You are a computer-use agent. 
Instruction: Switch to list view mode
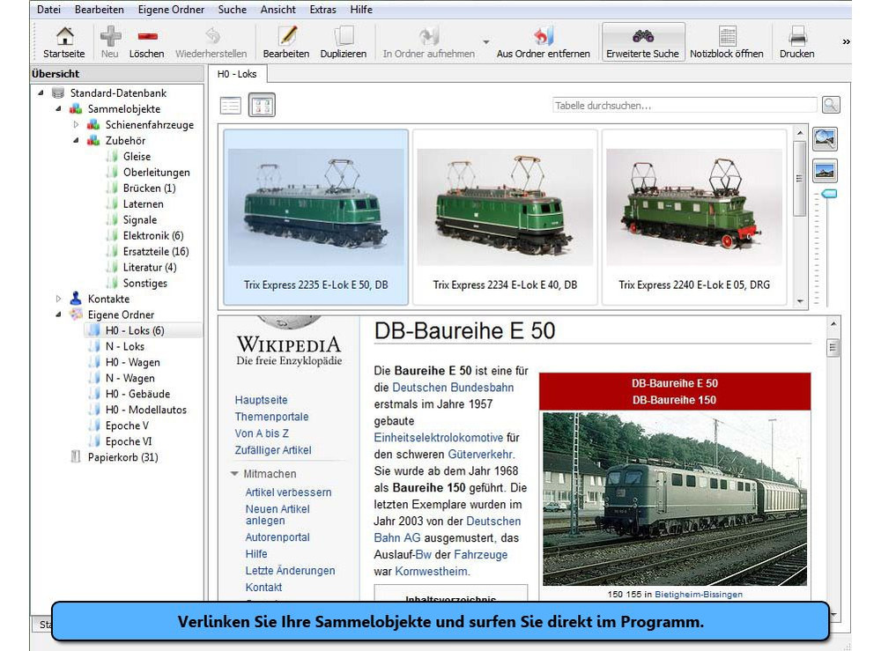click(x=231, y=106)
